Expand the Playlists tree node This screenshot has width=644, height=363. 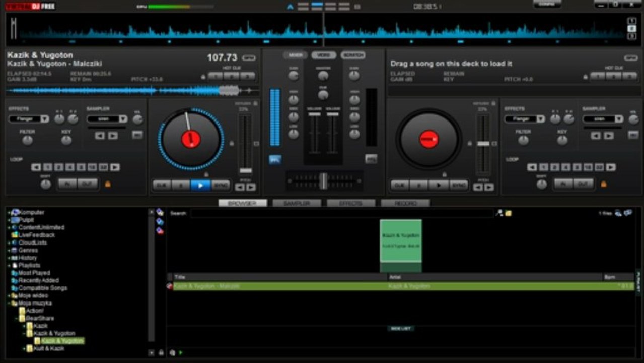tap(9, 265)
